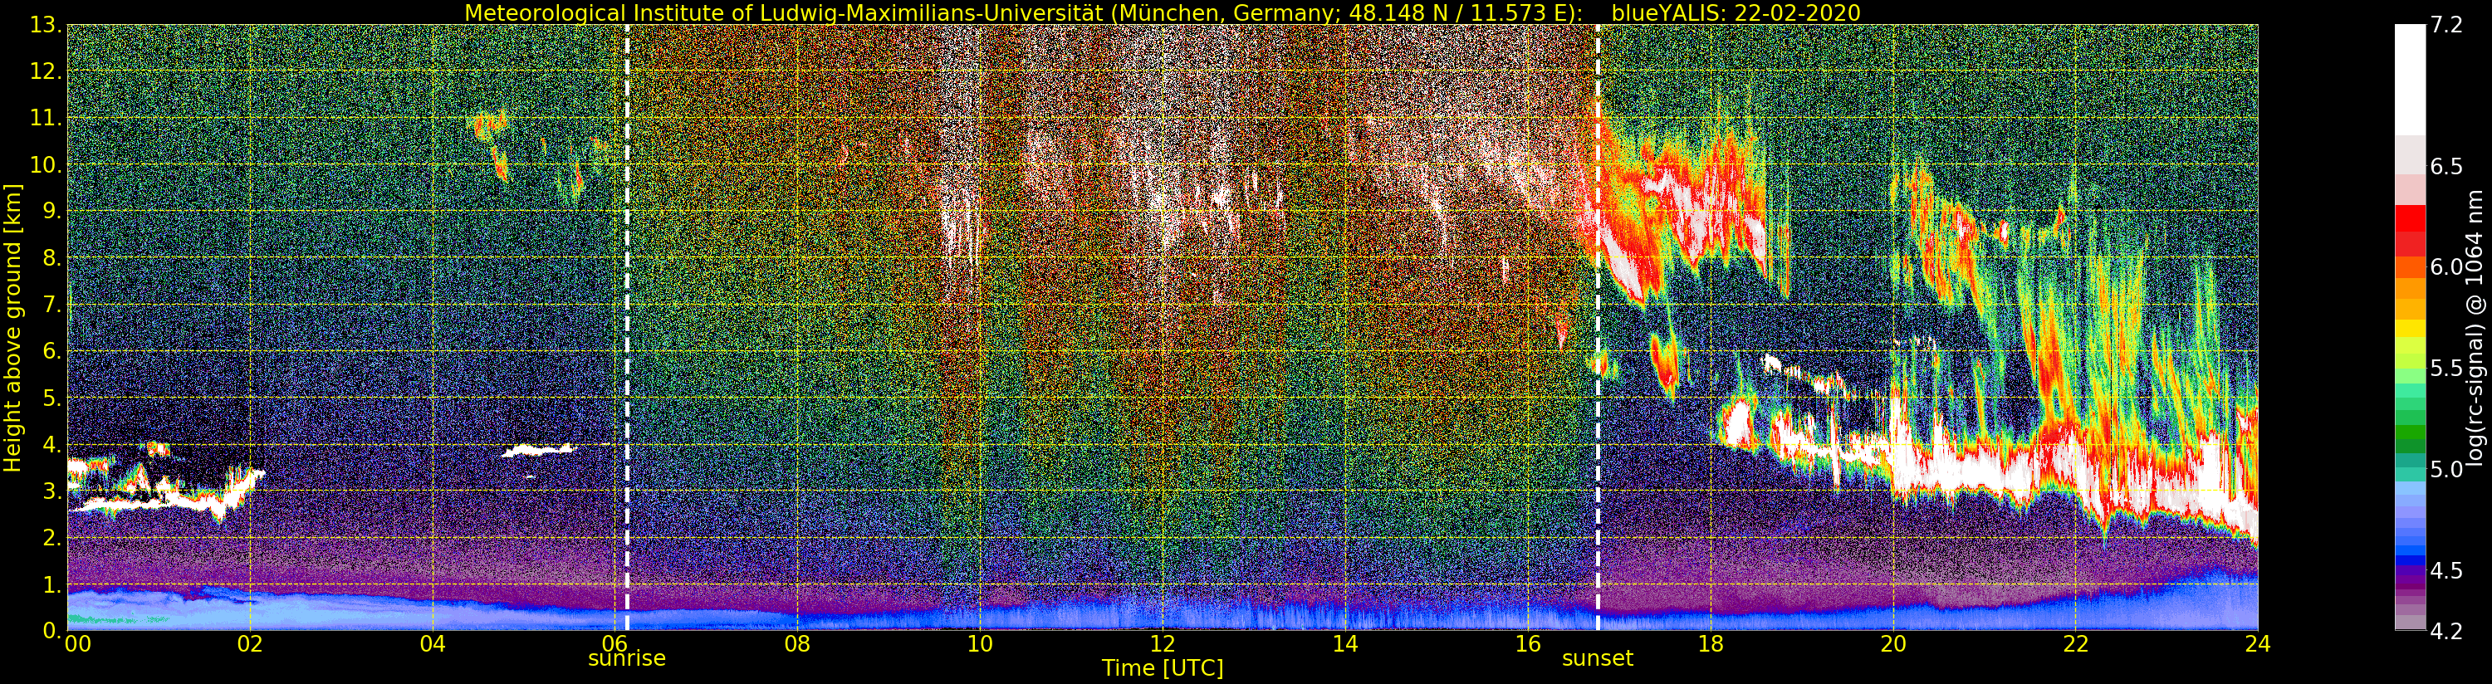Click the y-axis tick label '7.'
Viewport: 2492px width, 684px height.
[53, 305]
